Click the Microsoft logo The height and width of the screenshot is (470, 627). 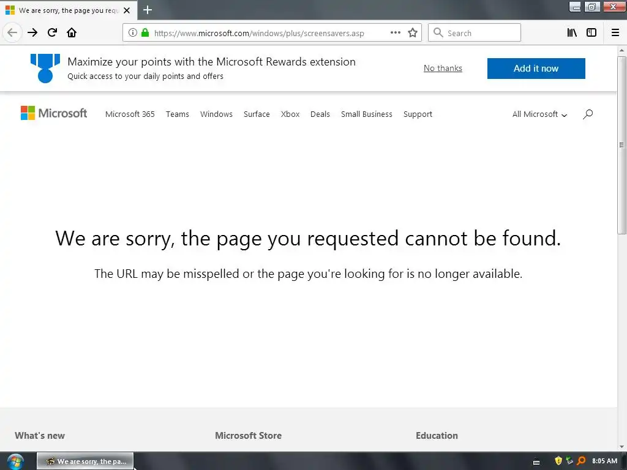(x=54, y=113)
